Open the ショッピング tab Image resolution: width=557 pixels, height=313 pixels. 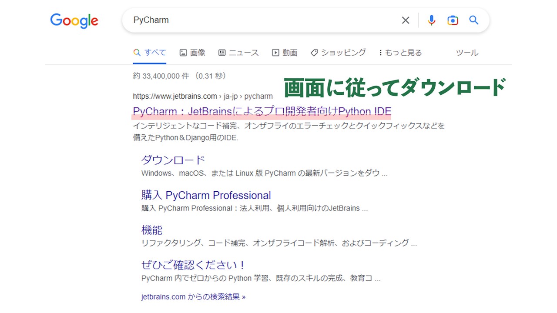pos(338,53)
